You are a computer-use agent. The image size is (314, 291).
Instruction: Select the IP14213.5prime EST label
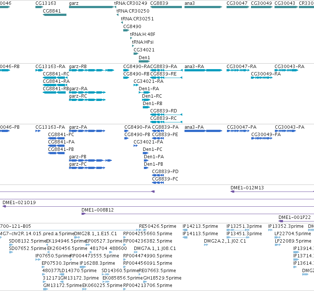200,226
